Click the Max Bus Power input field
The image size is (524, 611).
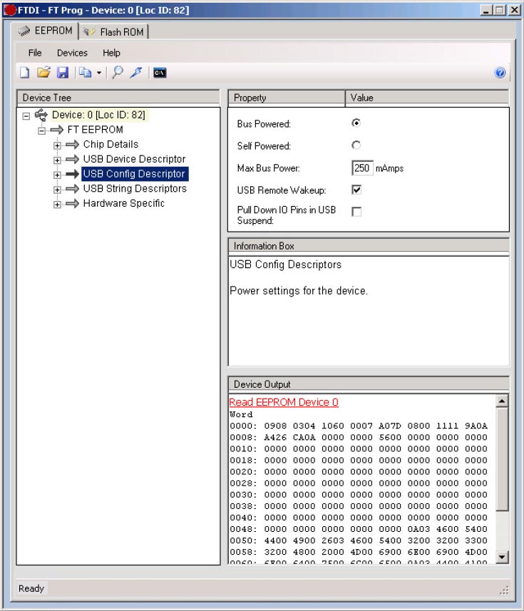point(362,168)
